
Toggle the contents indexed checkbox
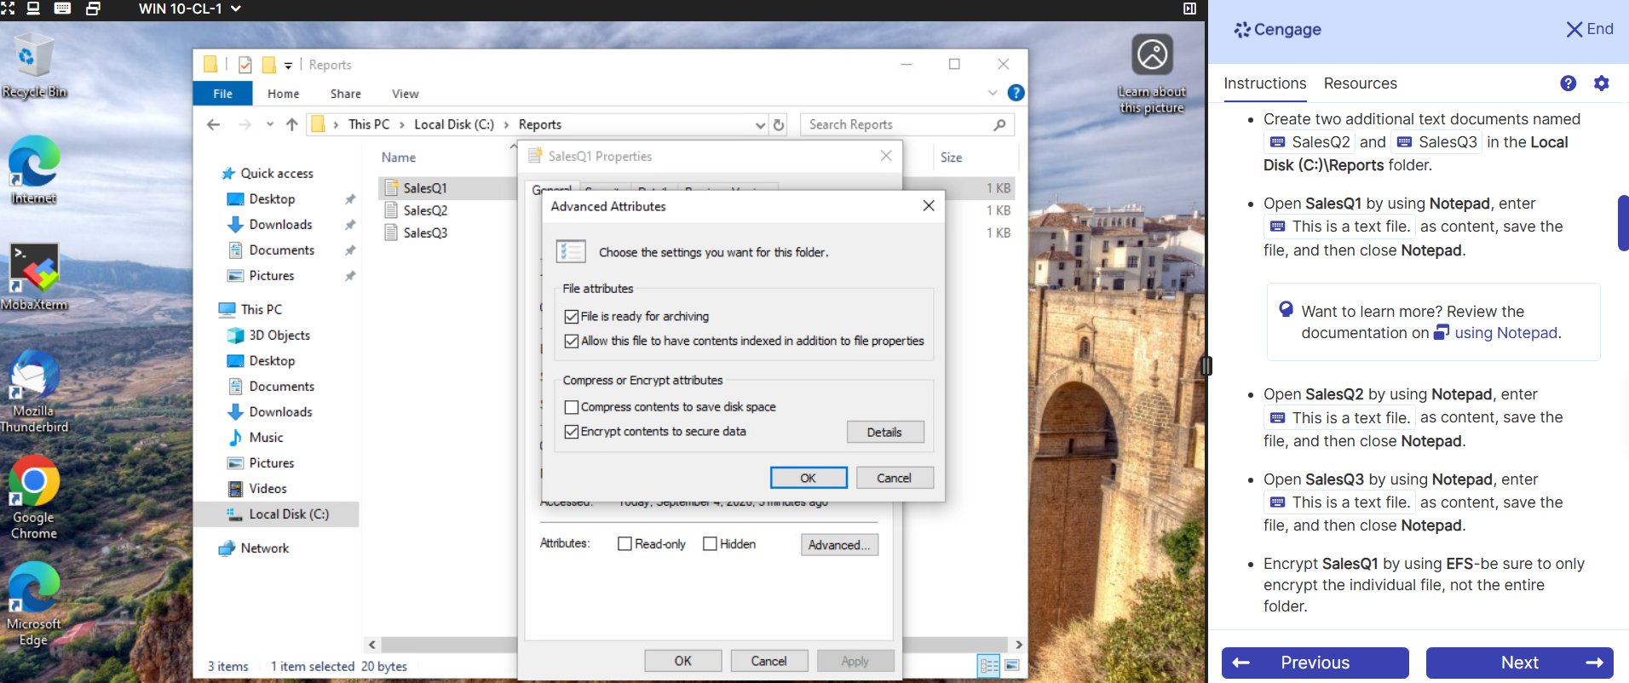(572, 341)
